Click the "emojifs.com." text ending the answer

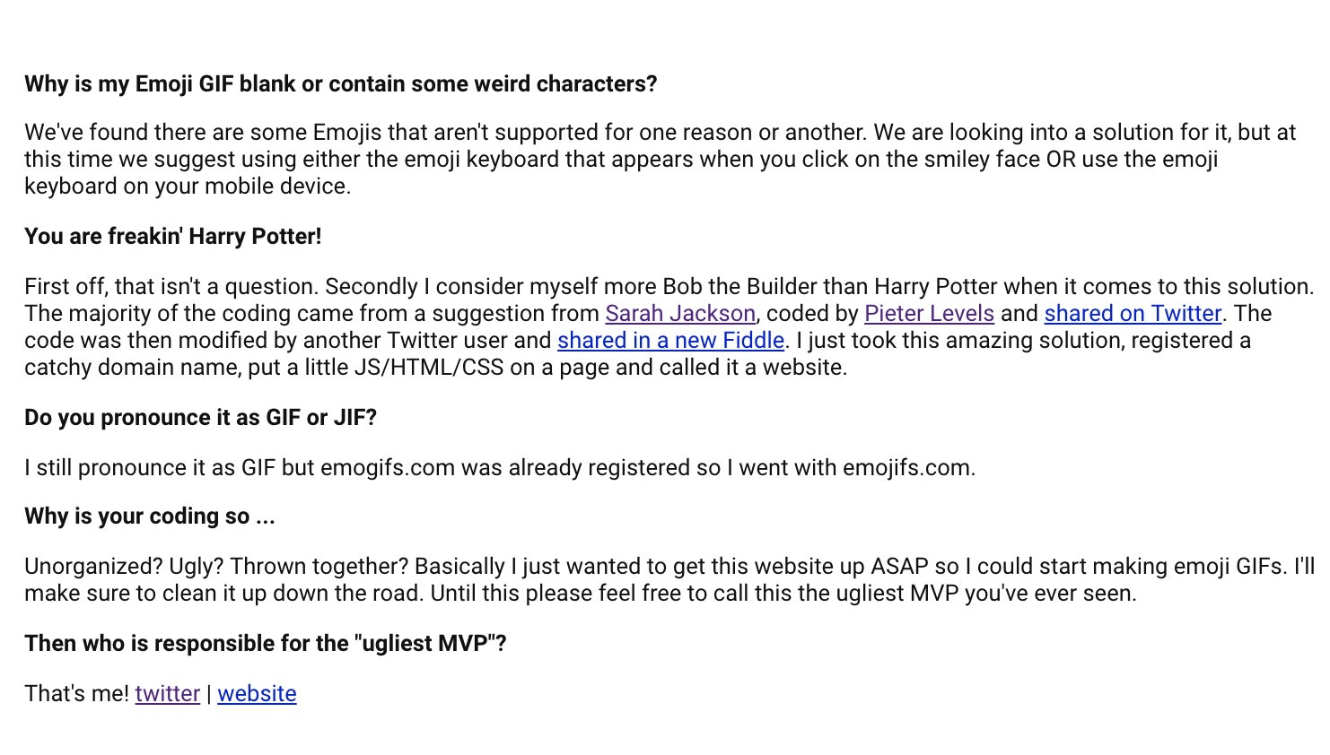(909, 468)
